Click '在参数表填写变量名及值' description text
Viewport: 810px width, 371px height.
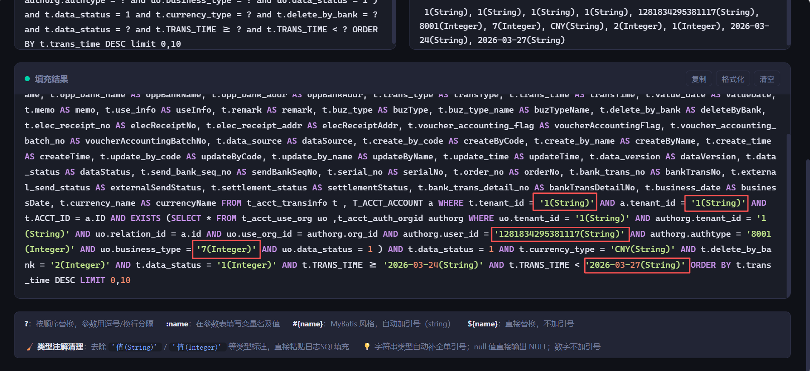point(238,324)
